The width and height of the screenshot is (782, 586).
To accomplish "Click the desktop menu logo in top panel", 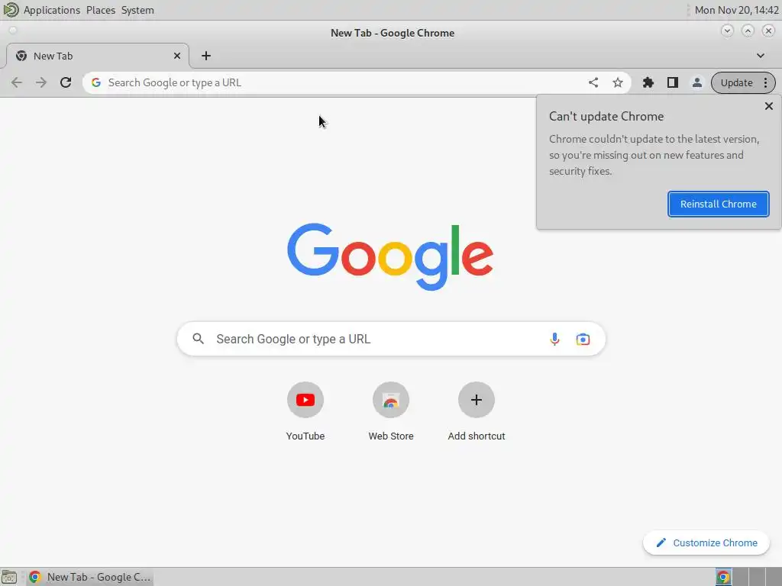I will pyautogui.click(x=11, y=9).
